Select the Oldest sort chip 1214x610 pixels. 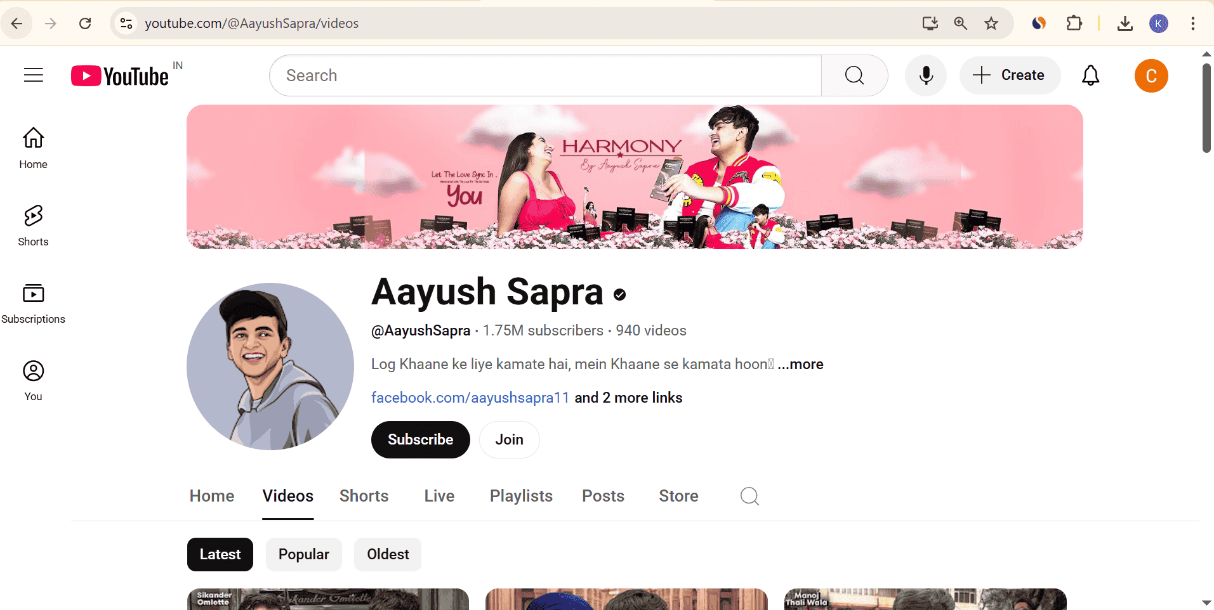[x=388, y=554]
